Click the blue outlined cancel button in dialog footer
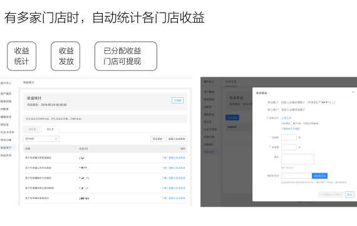Image resolution: width=357 pixels, height=226 pixels. coord(349,195)
